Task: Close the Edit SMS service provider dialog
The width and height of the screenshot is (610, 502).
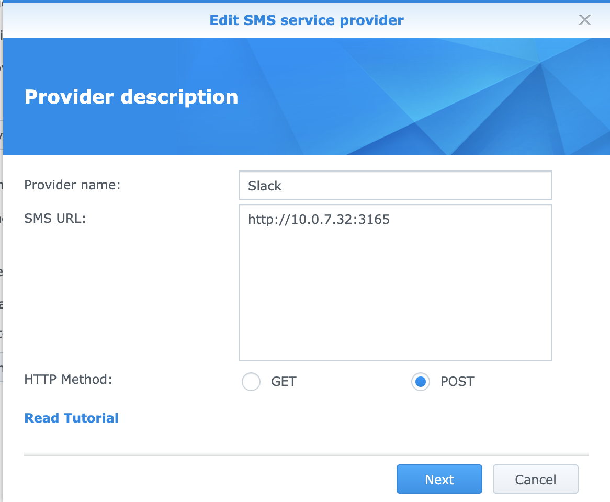Action: 584,20
